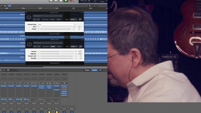Image resolution: width=201 pixels, height=113 pixels.
Task: Click the Density slider in Density2
Action: coord(57,51)
